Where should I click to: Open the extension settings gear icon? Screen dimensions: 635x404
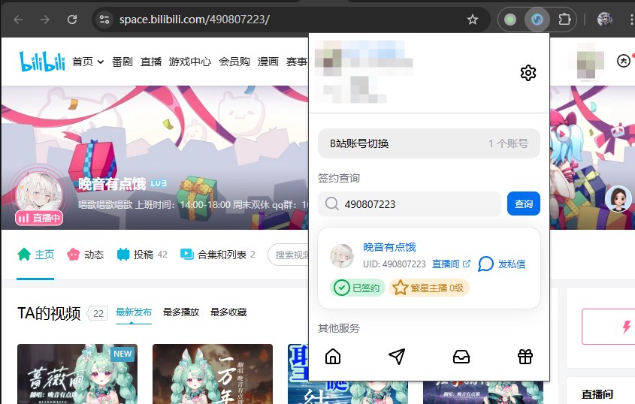point(528,73)
